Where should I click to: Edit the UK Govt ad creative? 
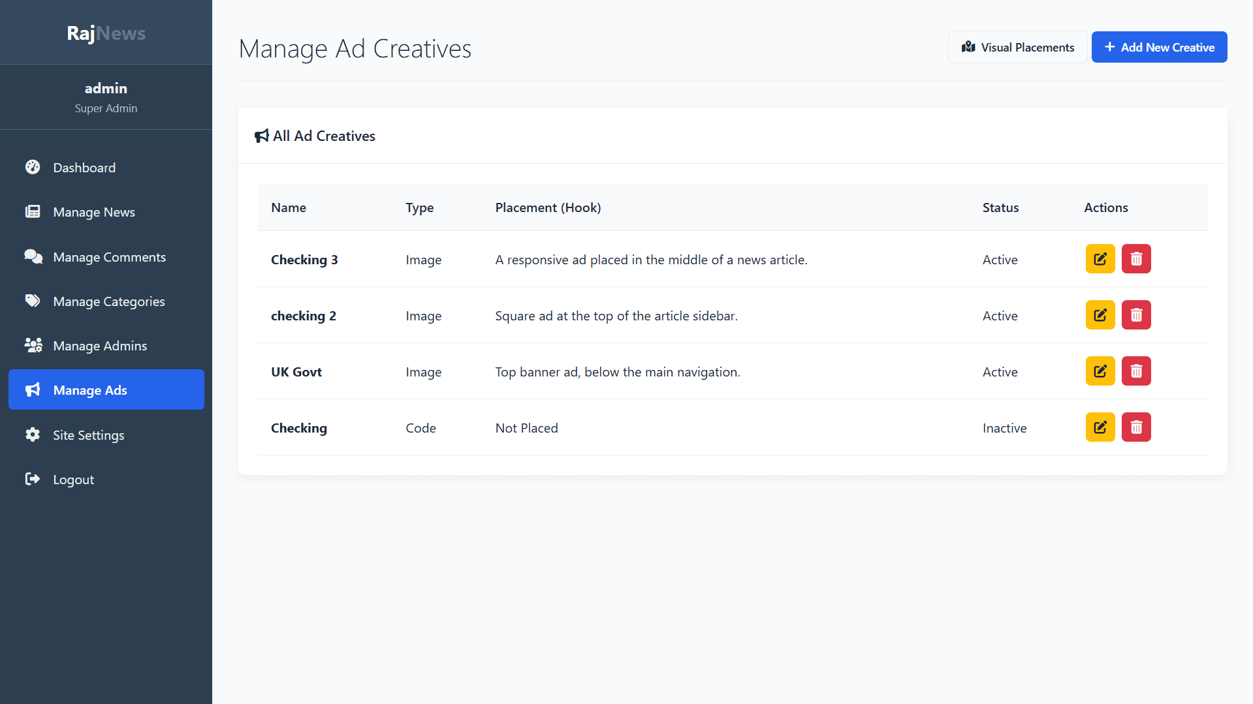1100,371
